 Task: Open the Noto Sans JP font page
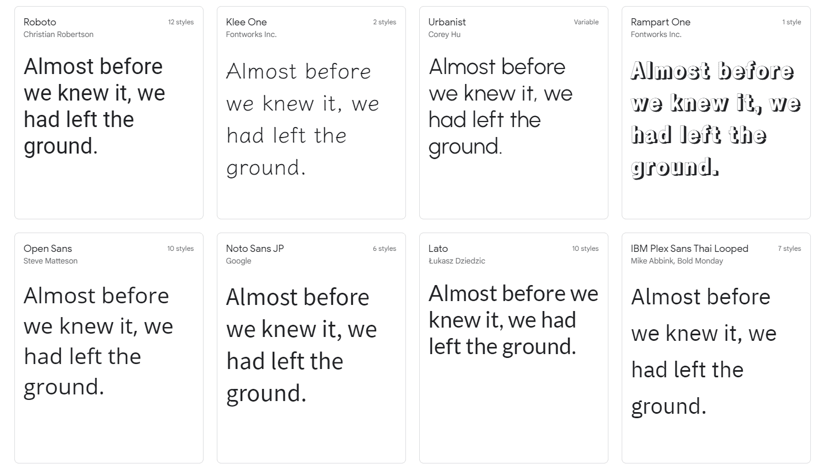[x=254, y=249]
